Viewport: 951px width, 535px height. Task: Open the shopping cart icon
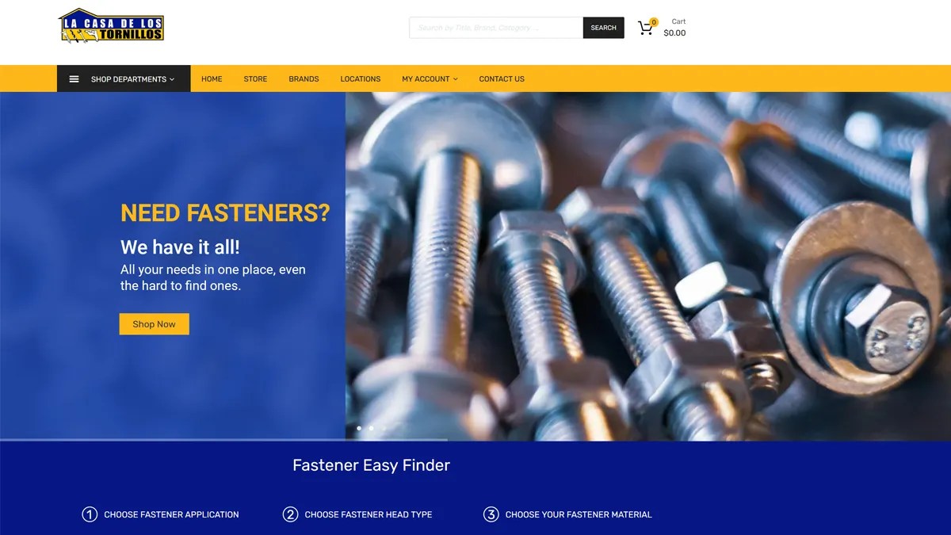(x=645, y=29)
